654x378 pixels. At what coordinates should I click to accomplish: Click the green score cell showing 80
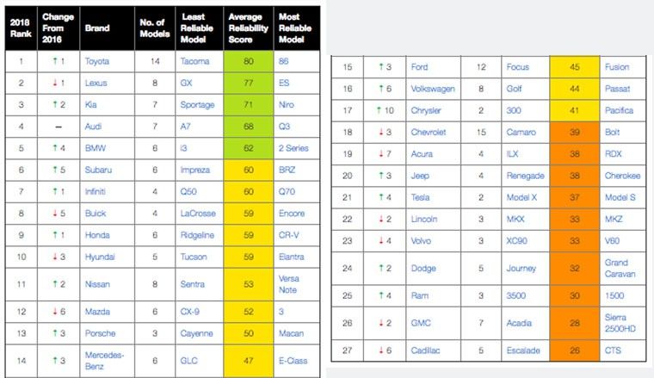click(x=249, y=61)
